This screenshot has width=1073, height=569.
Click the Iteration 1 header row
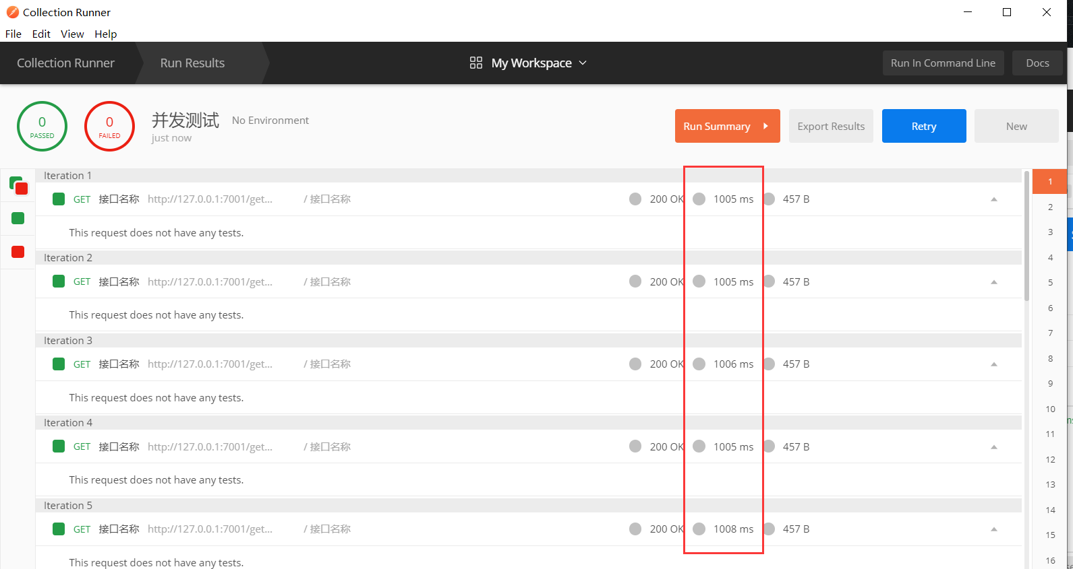pos(529,175)
